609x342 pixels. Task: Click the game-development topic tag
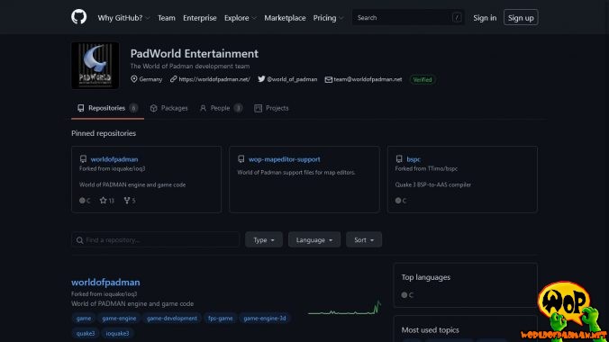(172, 319)
